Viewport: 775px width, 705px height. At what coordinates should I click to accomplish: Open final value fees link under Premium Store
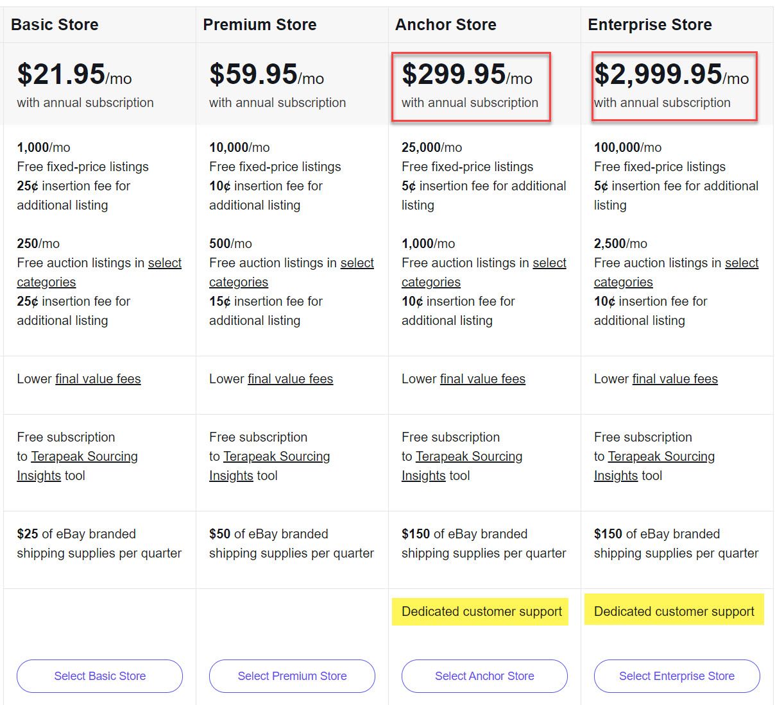pos(291,379)
